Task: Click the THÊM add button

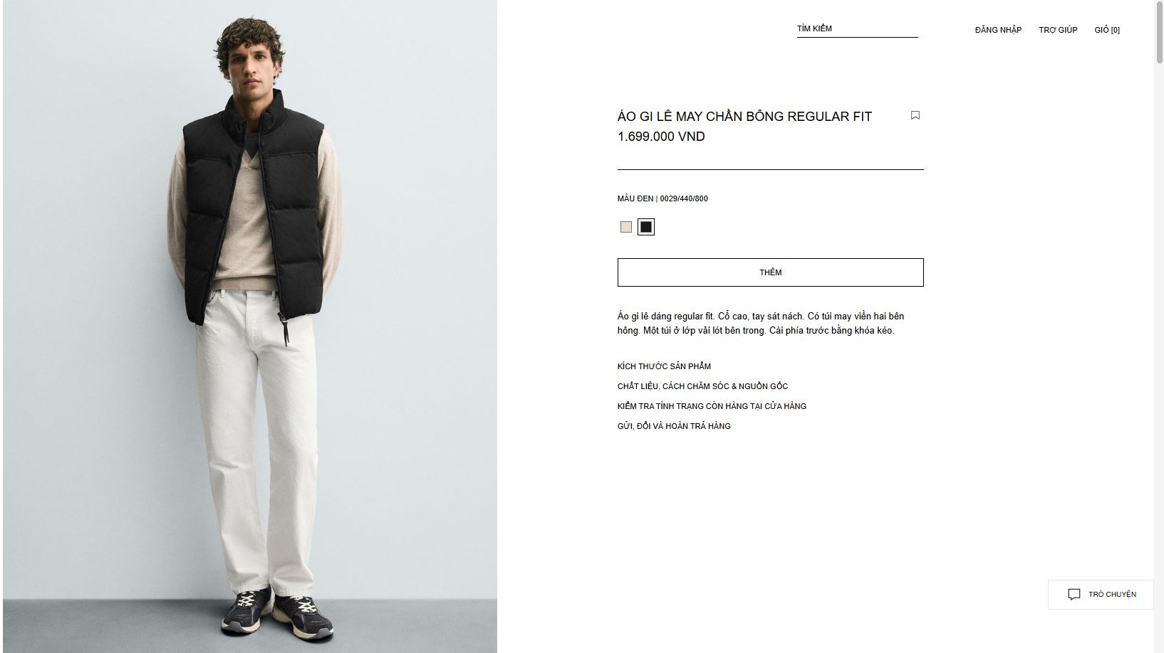Action: point(770,272)
